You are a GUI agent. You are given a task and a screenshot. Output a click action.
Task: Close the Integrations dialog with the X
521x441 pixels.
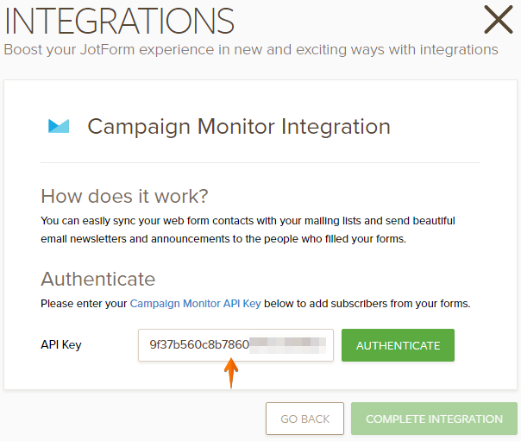pos(498,20)
